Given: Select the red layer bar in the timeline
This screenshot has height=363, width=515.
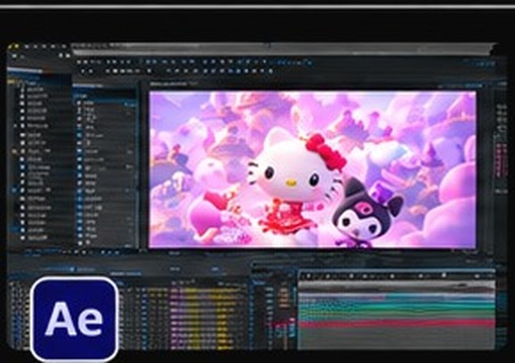Looking at the screenshot, I should pos(396,324).
